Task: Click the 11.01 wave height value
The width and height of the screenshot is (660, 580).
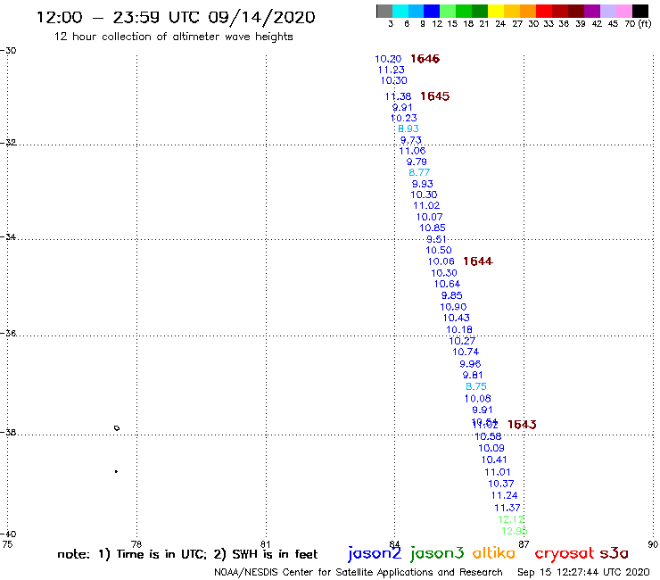Action: click(498, 473)
